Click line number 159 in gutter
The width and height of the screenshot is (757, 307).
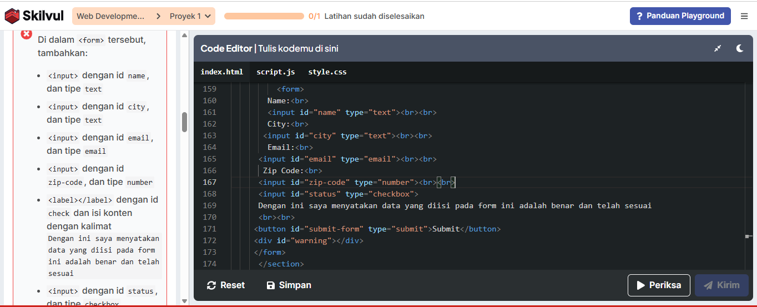click(x=210, y=89)
